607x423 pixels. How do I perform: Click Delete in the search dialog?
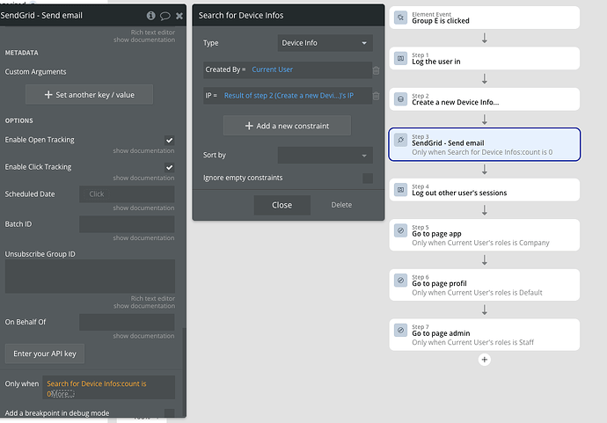[x=341, y=205]
